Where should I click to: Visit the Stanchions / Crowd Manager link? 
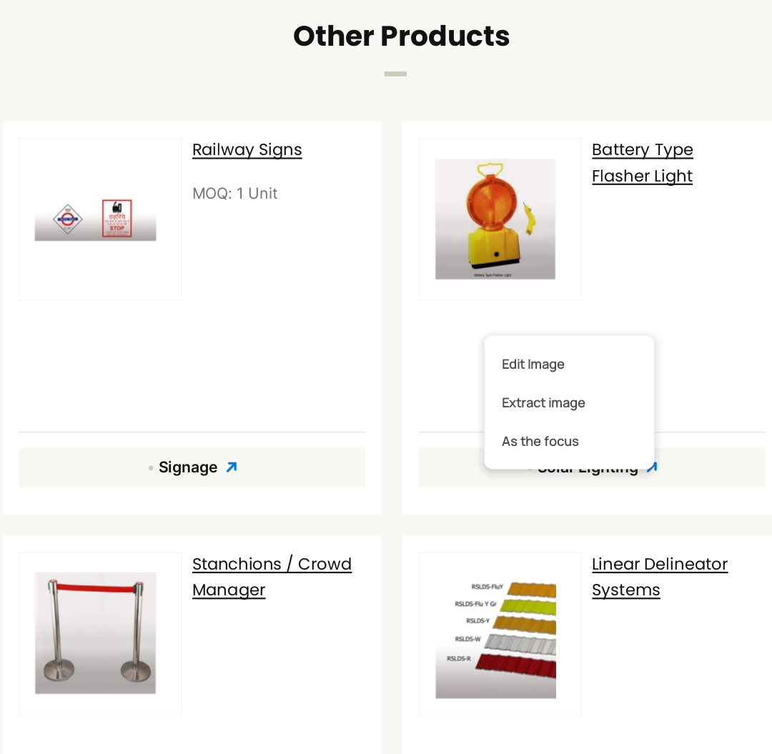[272, 577]
